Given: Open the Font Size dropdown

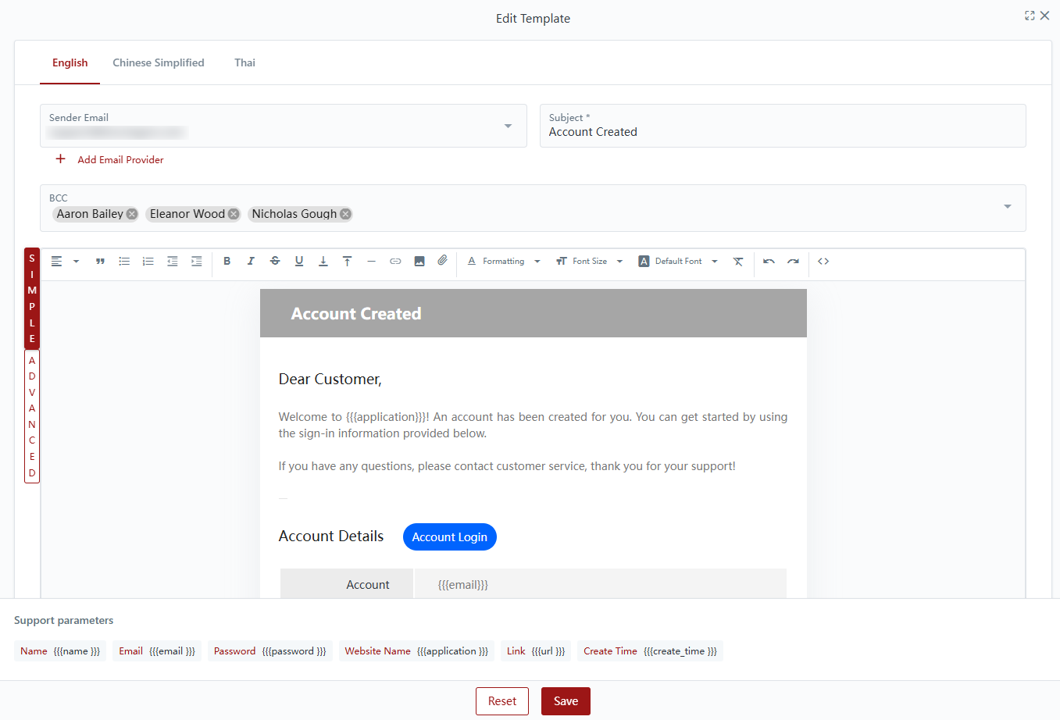Looking at the screenshot, I should tap(590, 262).
